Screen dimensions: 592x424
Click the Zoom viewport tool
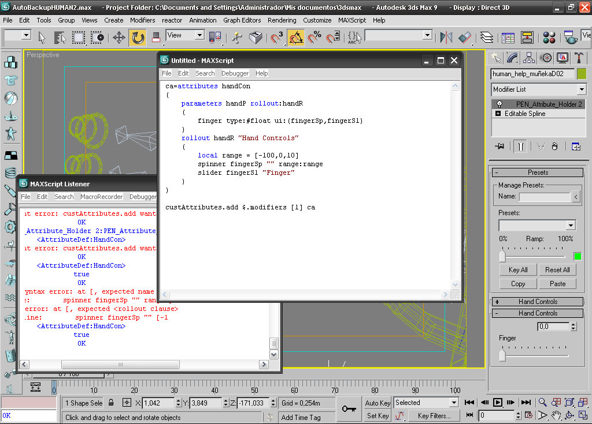tap(542, 403)
